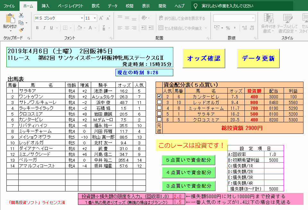Expand the Copy options arrow
This screenshot has height=210, width=308.
[26, 23]
